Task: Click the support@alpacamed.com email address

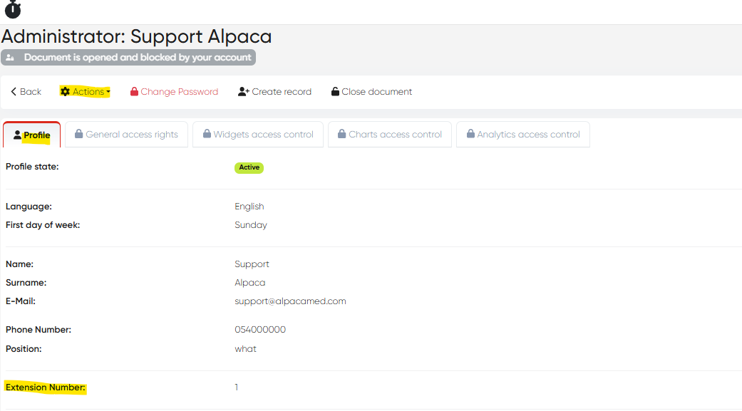Action: 290,301
